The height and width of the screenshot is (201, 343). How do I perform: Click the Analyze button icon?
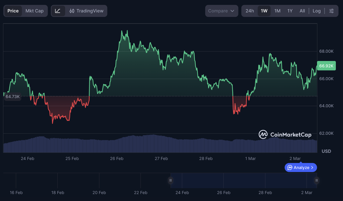(290, 168)
